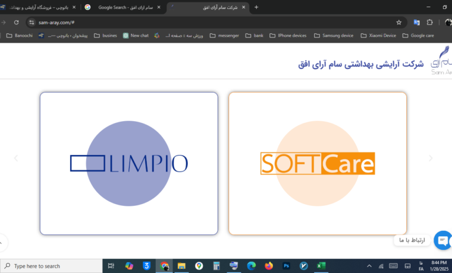Open the Google Translate icon in toolbar

(x=416, y=23)
